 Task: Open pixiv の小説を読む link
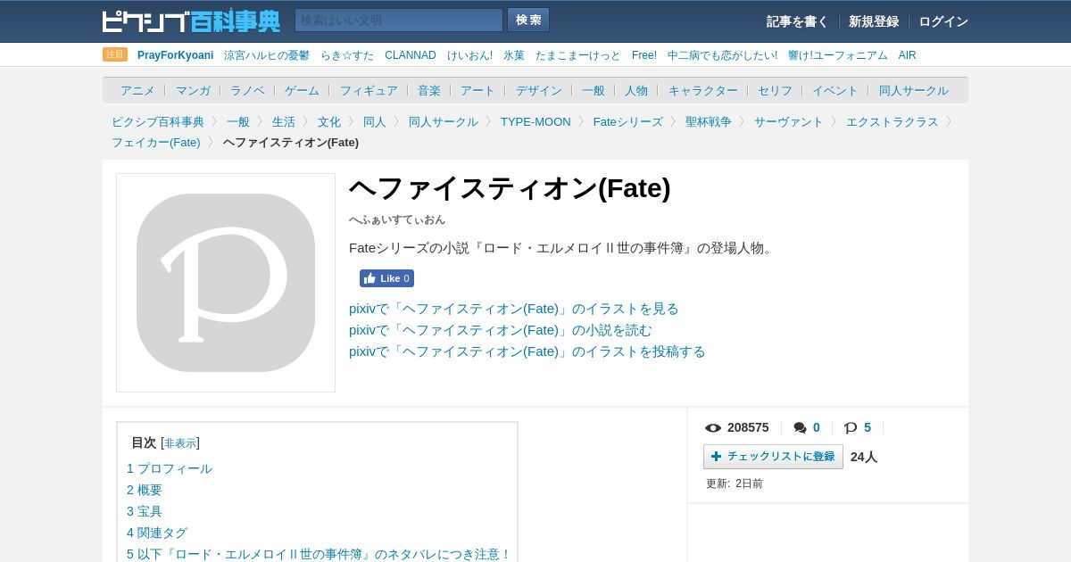pos(501,330)
